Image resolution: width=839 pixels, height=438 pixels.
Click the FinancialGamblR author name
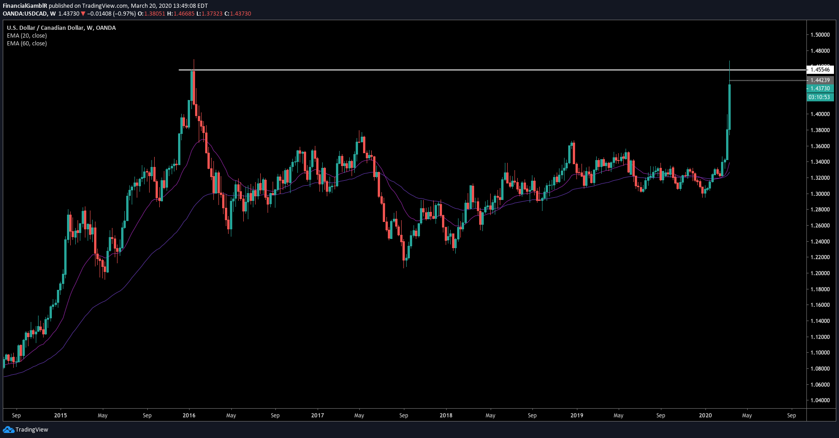click(25, 6)
